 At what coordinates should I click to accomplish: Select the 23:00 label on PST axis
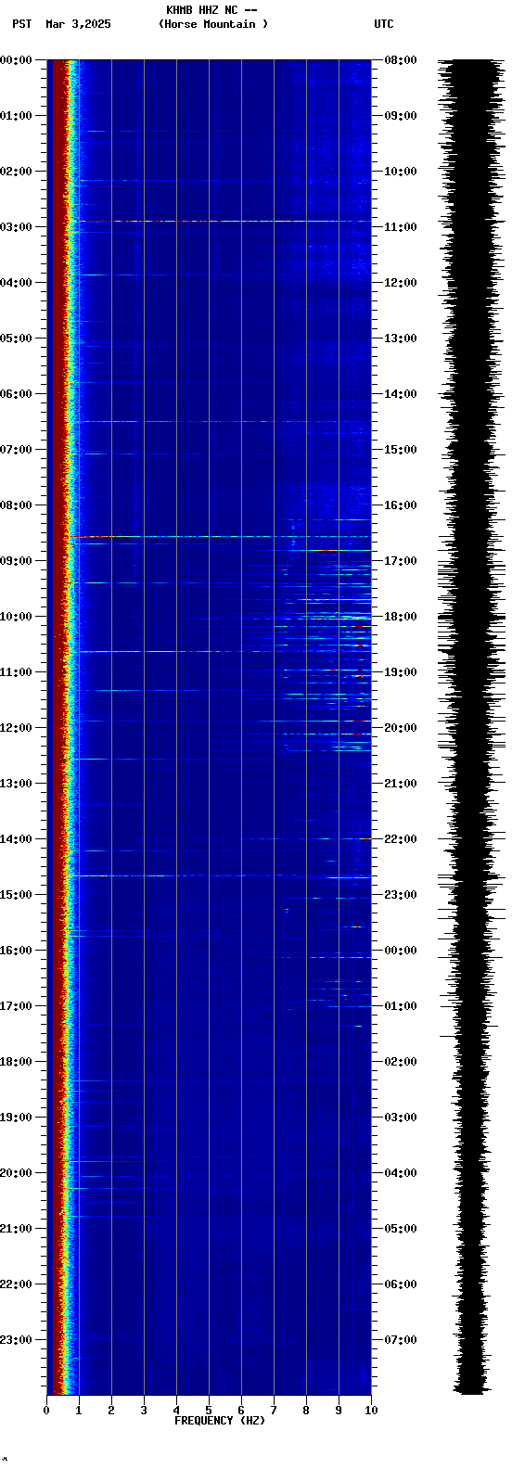click(17, 1340)
